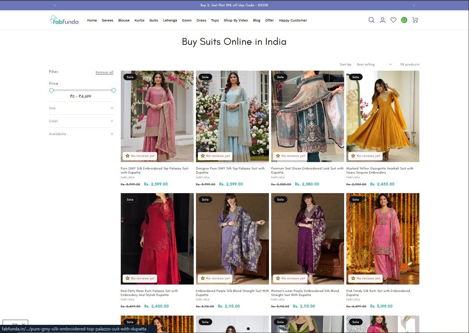Click review star on Pink Fendy Silk Kurti
This screenshot has height=333, width=469.
[x=353, y=278]
